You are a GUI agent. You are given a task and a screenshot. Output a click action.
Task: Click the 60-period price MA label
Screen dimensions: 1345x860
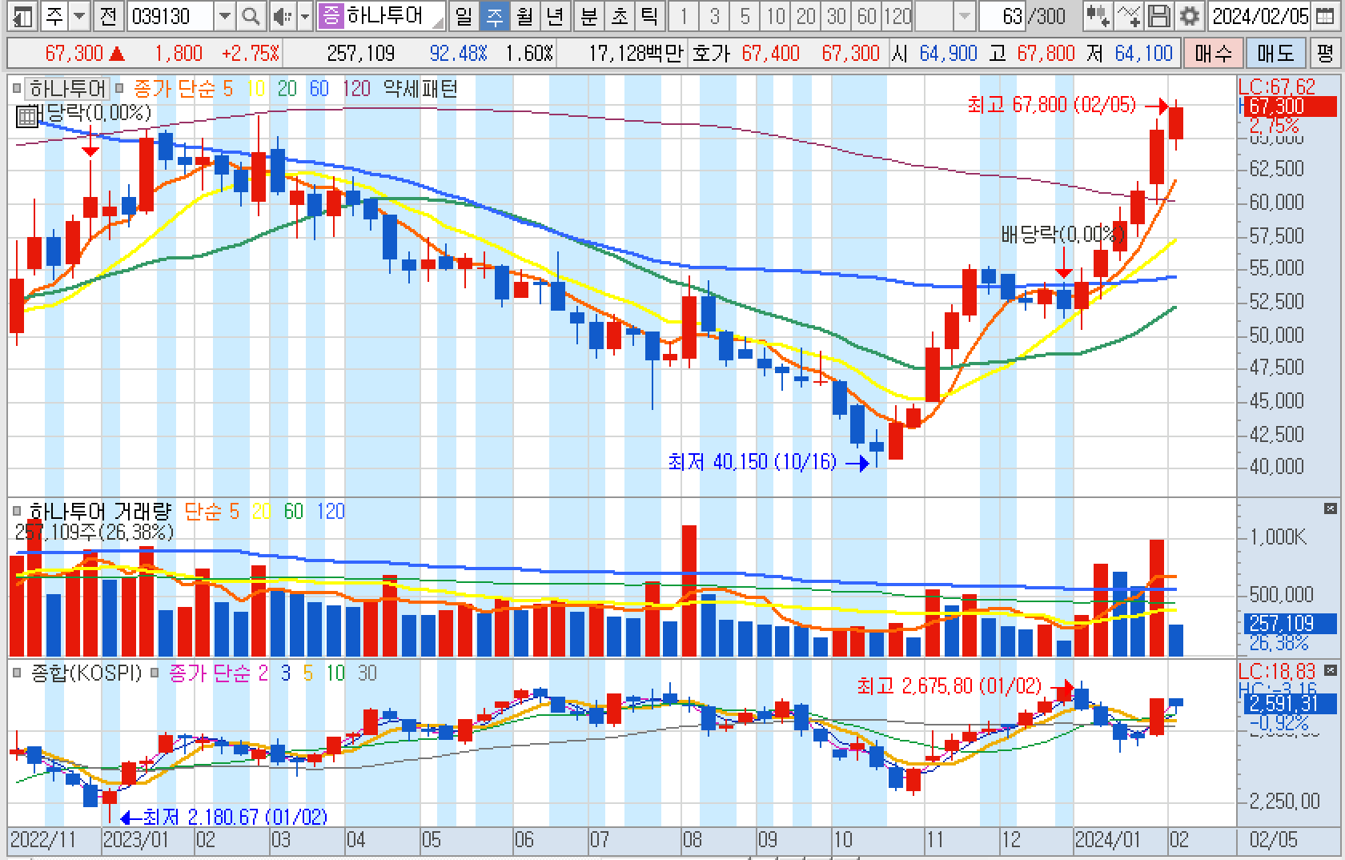click(x=319, y=89)
